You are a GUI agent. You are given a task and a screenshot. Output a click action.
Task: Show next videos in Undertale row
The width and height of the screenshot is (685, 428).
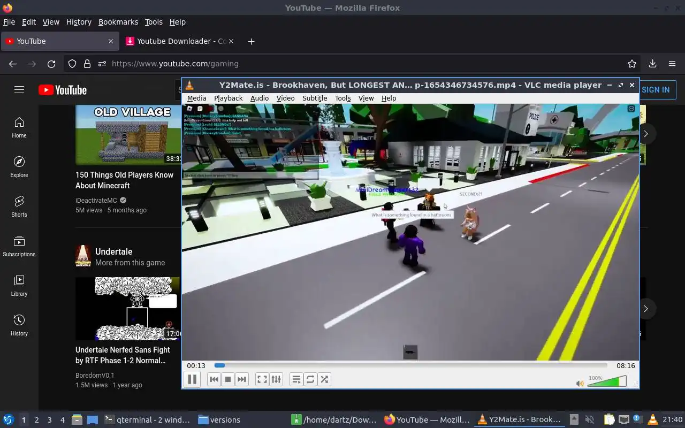click(x=645, y=309)
